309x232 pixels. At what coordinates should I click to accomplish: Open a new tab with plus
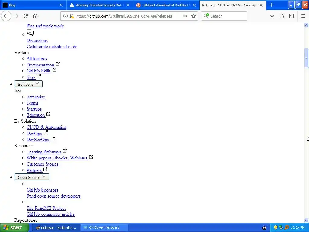[x=271, y=5]
